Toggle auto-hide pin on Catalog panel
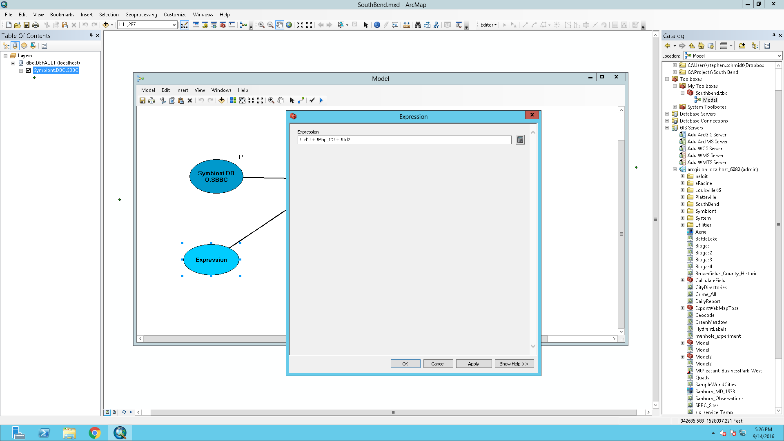This screenshot has width=784, height=441. pyautogui.click(x=774, y=36)
